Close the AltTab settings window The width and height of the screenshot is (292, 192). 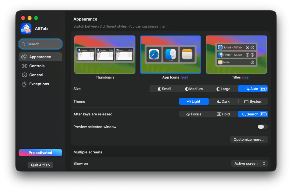coord(23,18)
